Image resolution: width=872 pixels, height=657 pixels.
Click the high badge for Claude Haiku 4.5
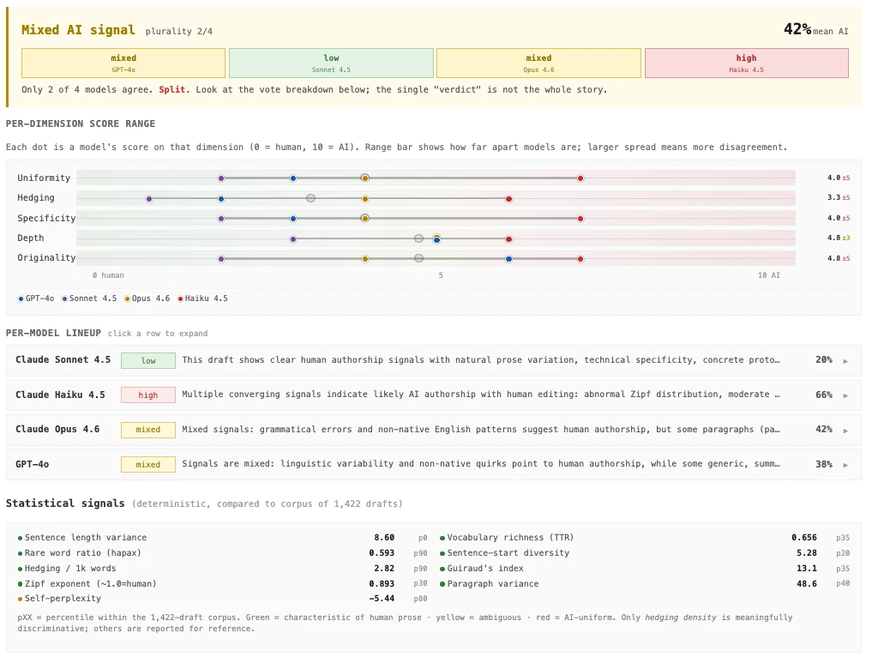[148, 395]
